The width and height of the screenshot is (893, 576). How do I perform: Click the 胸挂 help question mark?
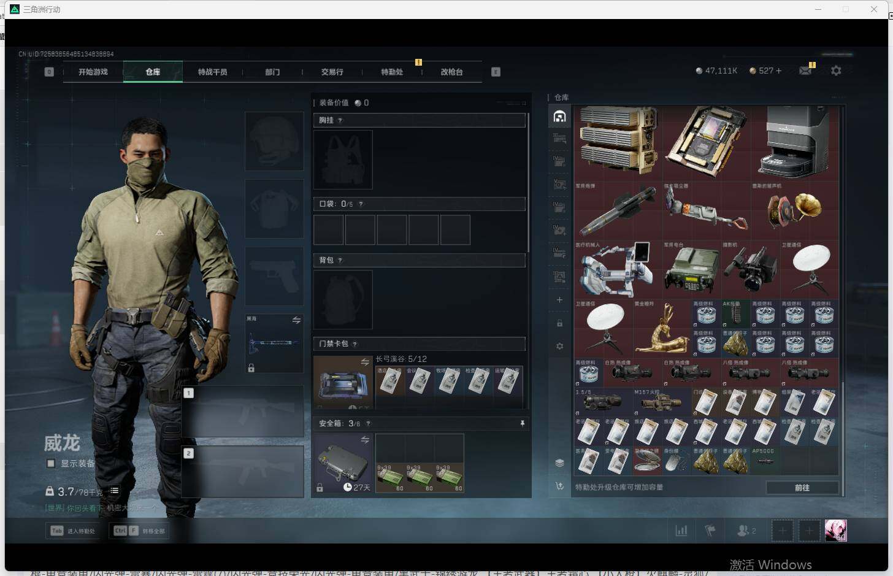pos(340,120)
